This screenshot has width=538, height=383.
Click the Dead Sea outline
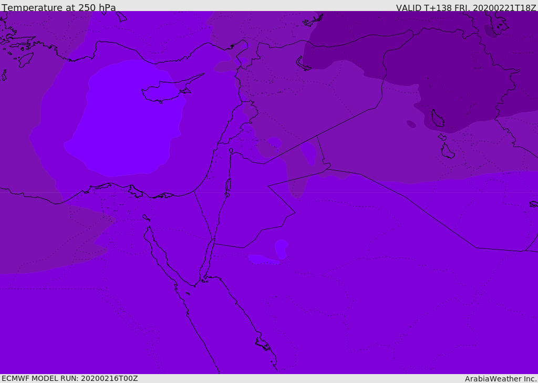pos(228,185)
